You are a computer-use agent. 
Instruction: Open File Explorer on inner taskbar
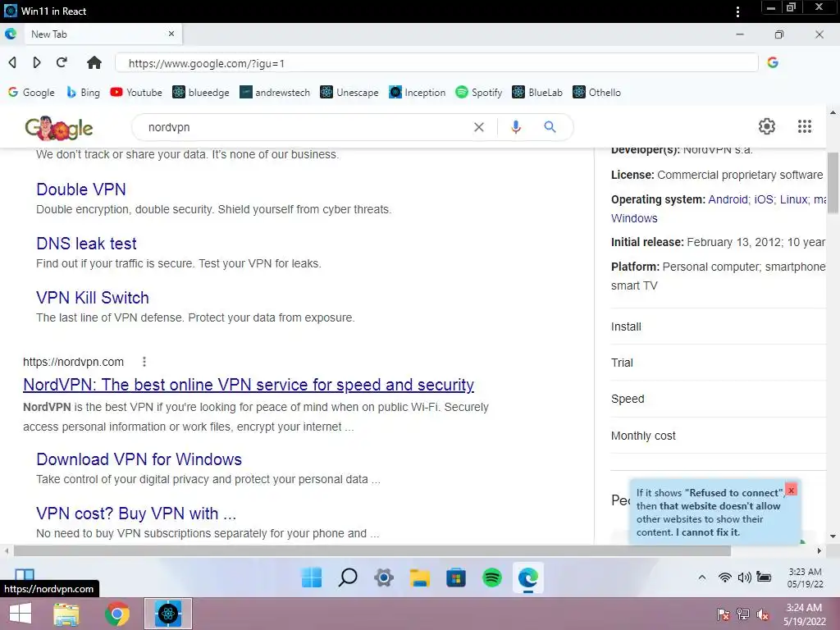(x=419, y=577)
